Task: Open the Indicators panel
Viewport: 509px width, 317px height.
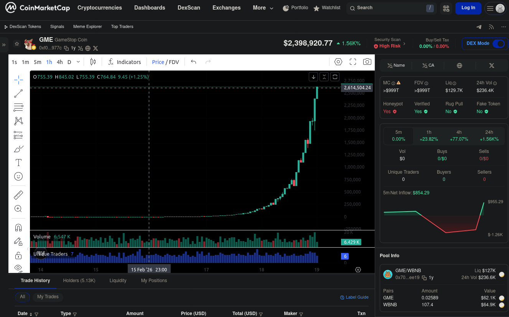Action: pyautogui.click(x=125, y=62)
